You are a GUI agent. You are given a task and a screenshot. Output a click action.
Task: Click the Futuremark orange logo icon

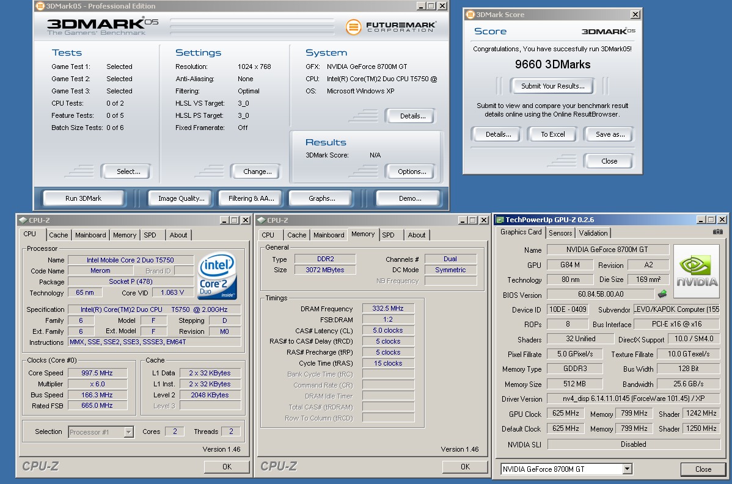coord(353,27)
